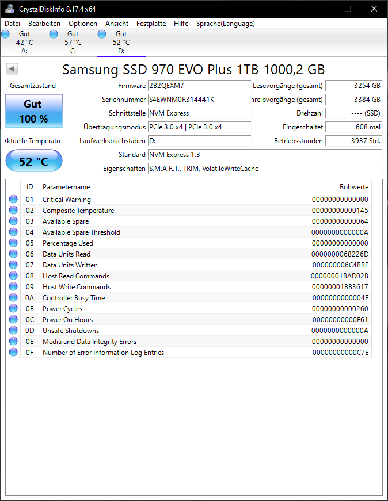Click status orb of Error Information Log Entries row
The image size is (388, 501).
point(13,353)
